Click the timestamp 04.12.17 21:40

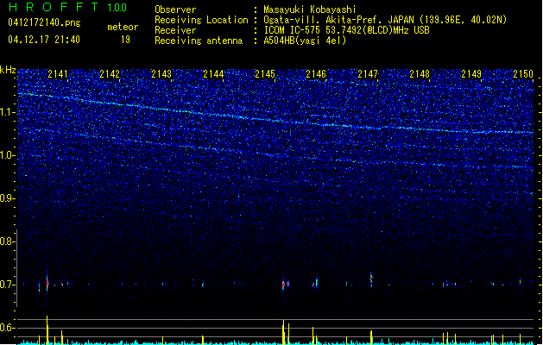[x=44, y=40]
